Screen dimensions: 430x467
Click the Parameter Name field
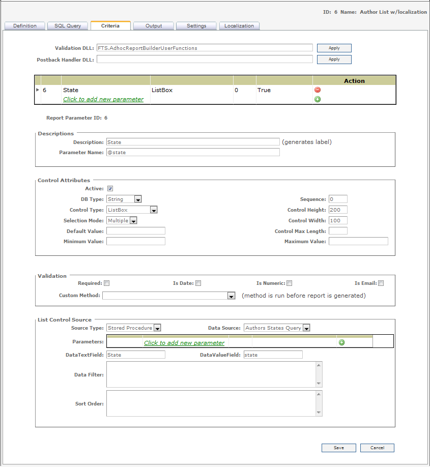pyautogui.click(x=193, y=152)
